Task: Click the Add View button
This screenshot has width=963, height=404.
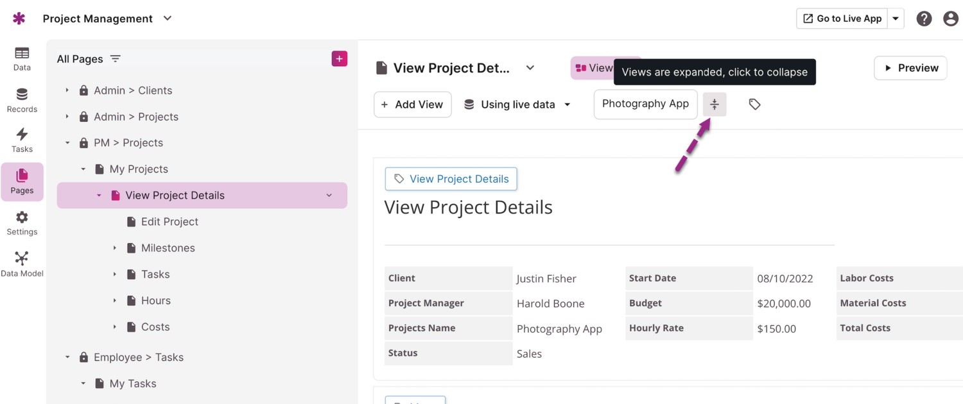Action: point(412,105)
